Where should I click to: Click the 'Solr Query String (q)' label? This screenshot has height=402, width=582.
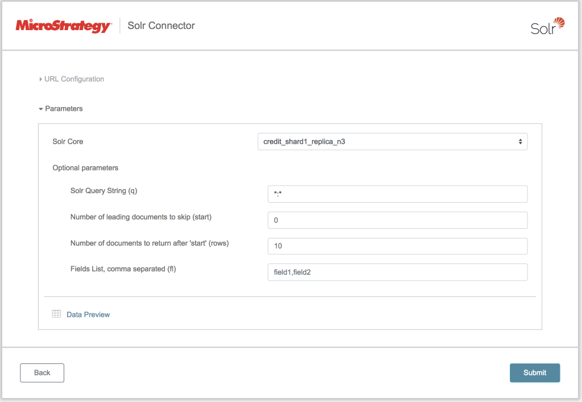[104, 191]
